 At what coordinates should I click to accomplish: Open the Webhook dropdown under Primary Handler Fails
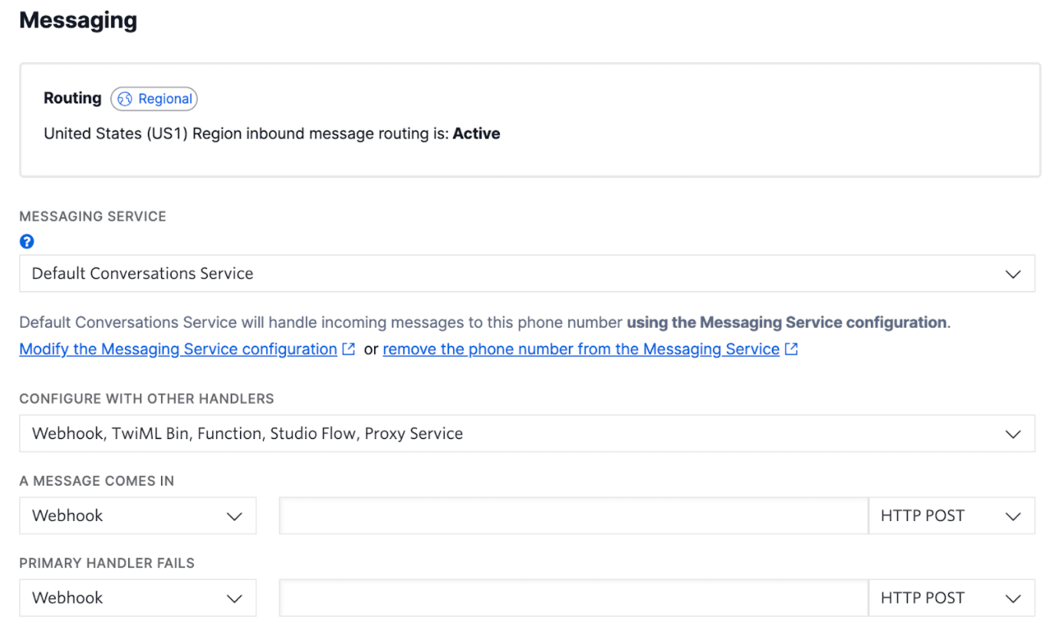(x=138, y=598)
